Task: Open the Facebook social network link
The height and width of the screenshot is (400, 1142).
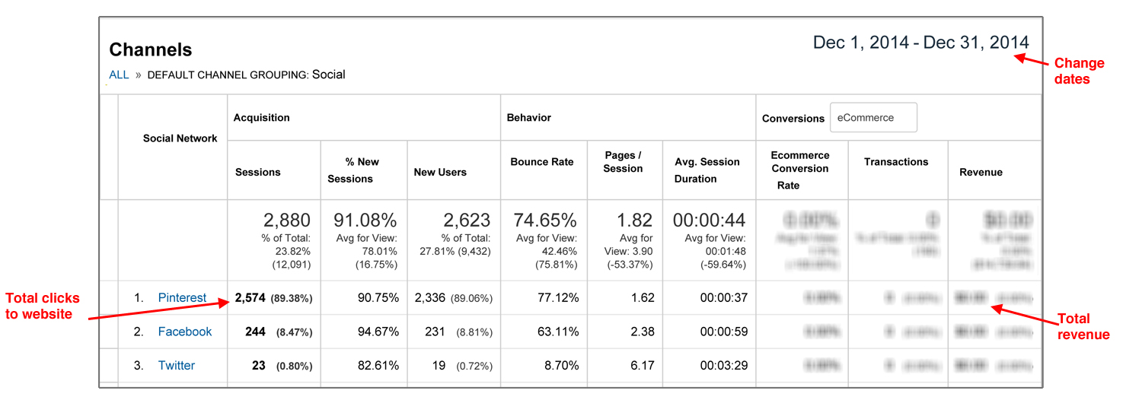Action: 185,332
